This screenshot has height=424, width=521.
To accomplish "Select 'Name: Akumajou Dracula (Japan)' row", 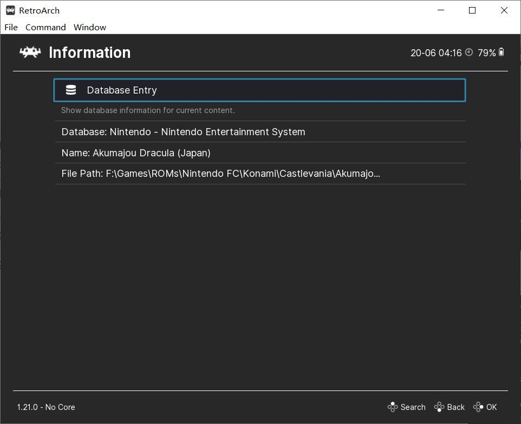I will tap(260, 153).
